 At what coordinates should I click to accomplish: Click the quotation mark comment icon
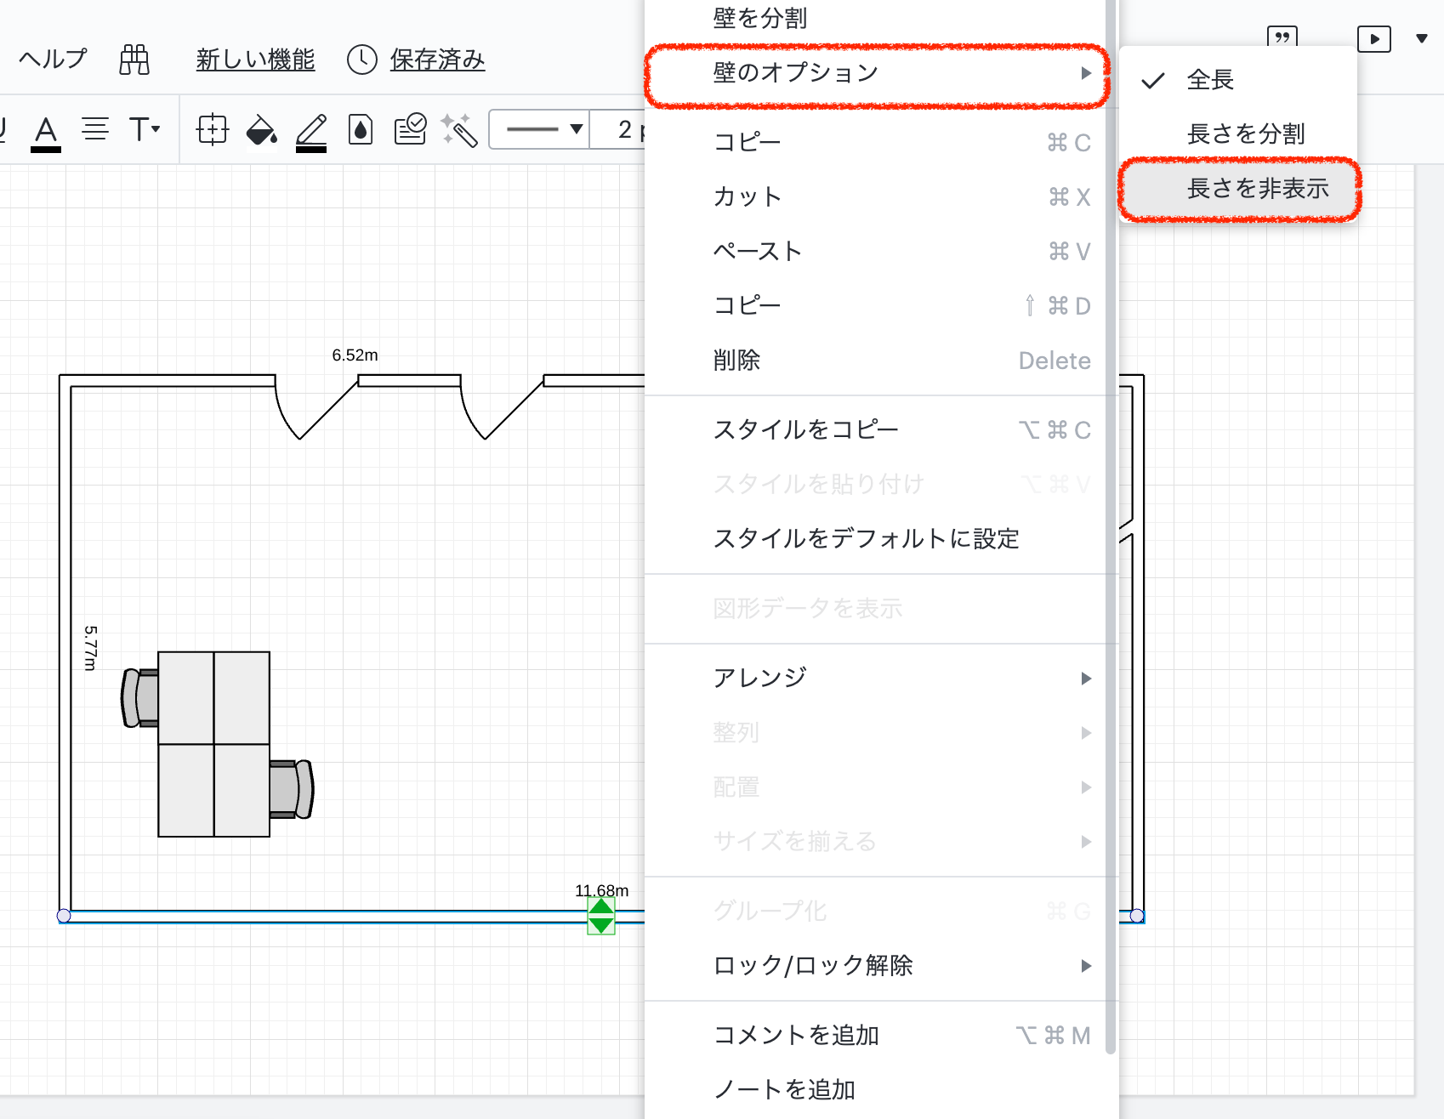[1282, 37]
